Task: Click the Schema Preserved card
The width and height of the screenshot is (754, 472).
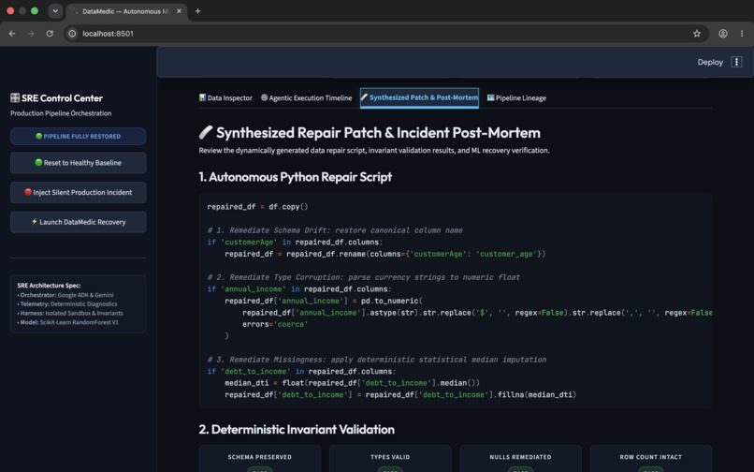Action: [x=260, y=459]
